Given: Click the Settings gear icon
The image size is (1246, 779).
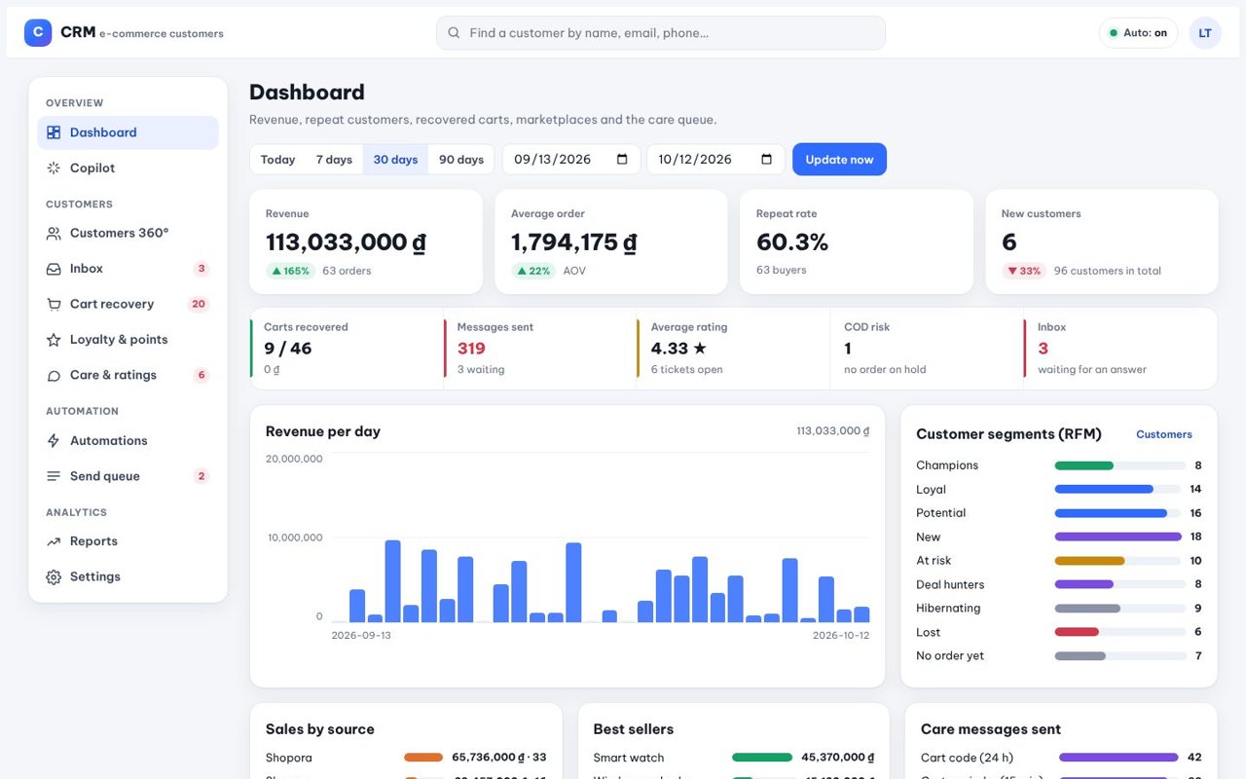Looking at the screenshot, I should click(54, 576).
